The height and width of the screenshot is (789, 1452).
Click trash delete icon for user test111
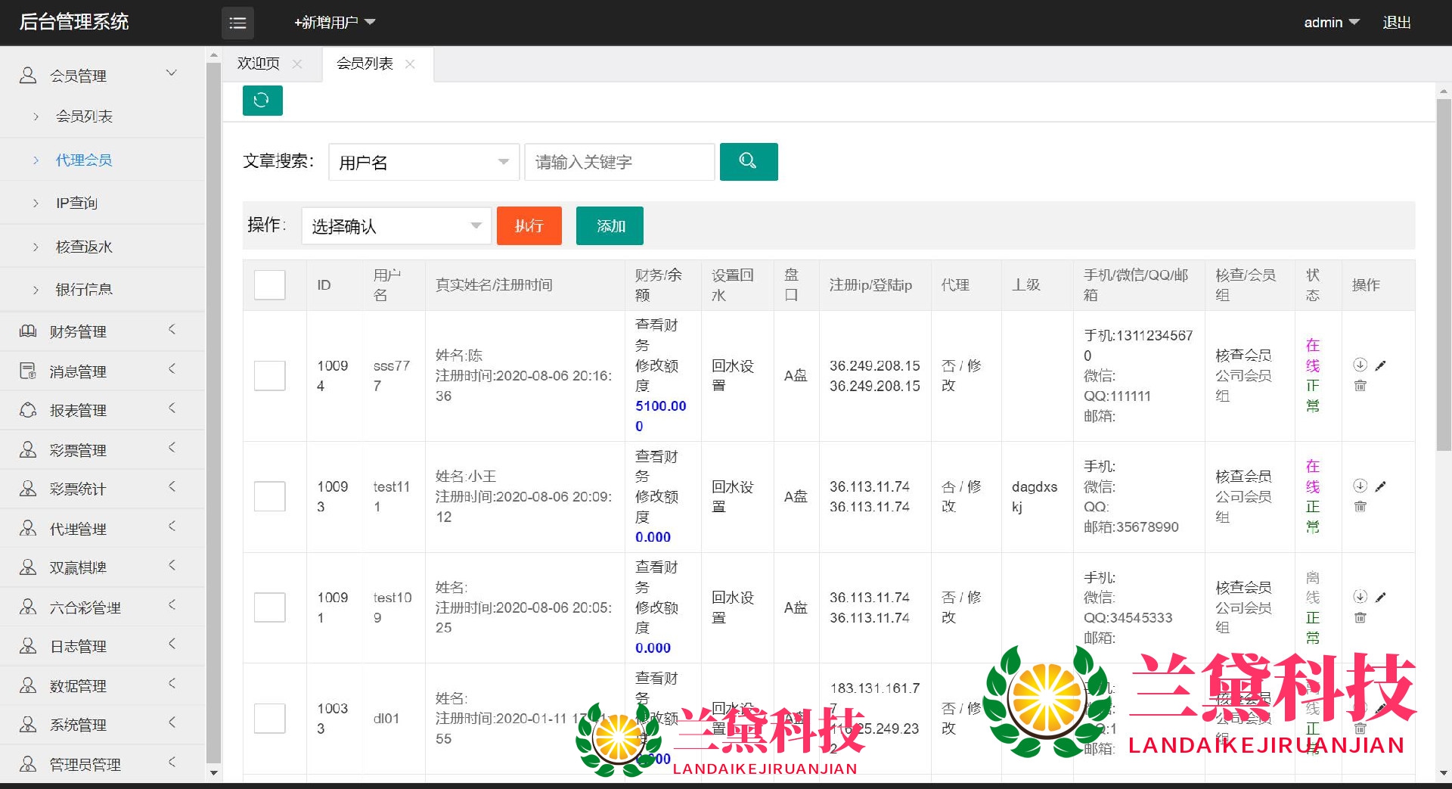tap(1360, 507)
